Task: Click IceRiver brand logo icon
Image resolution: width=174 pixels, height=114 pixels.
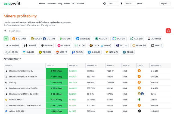Action: point(6,111)
